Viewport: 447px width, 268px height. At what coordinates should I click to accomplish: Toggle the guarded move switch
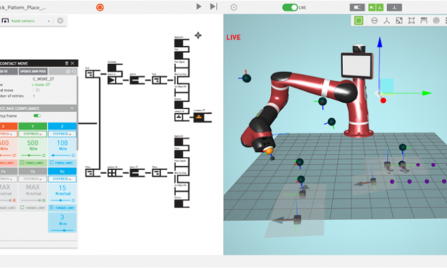click(x=36, y=90)
